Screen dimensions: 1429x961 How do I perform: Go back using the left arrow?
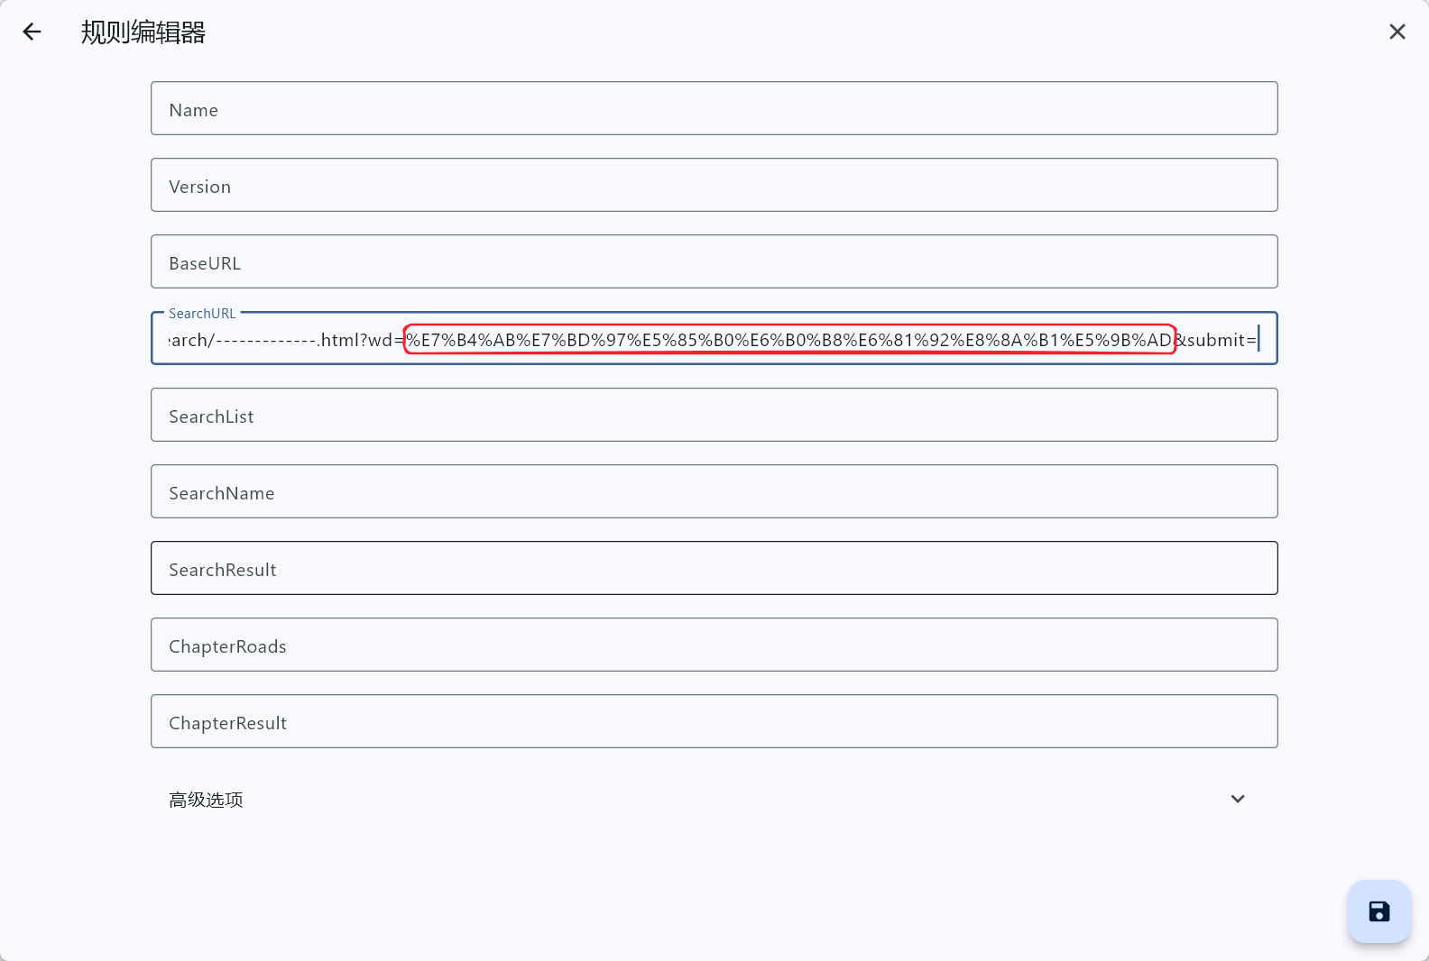[x=32, y=32]
